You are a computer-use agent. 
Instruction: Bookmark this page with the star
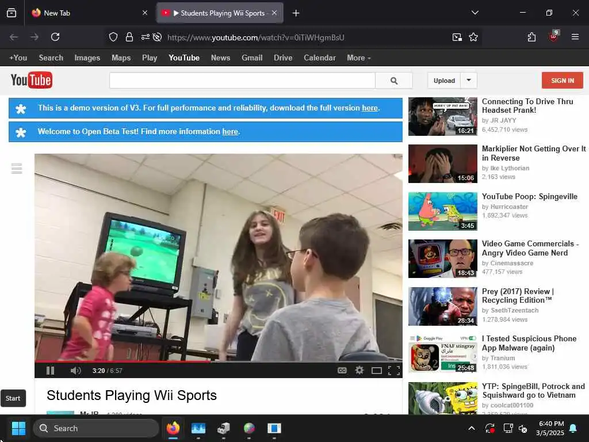(x=473, y=37)
